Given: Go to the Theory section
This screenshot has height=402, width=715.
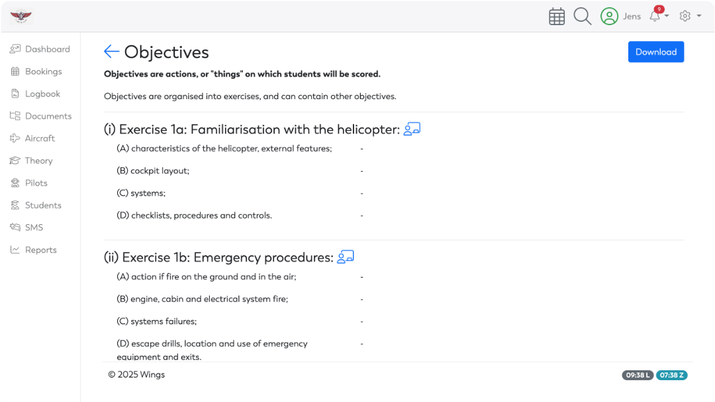Looking at the screenshot, I should coord(38,161).
